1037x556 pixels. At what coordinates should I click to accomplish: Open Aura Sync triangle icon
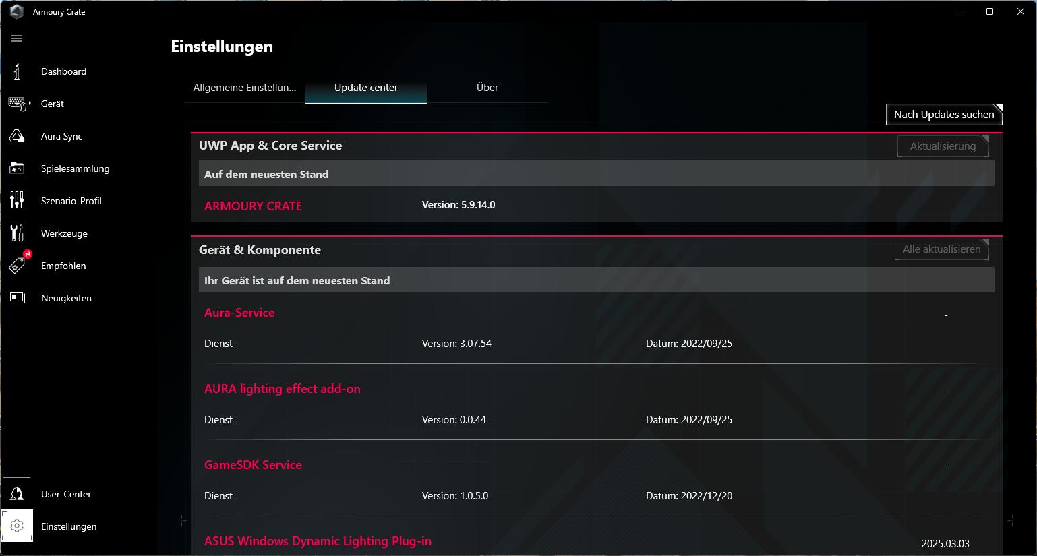point(17,136)
